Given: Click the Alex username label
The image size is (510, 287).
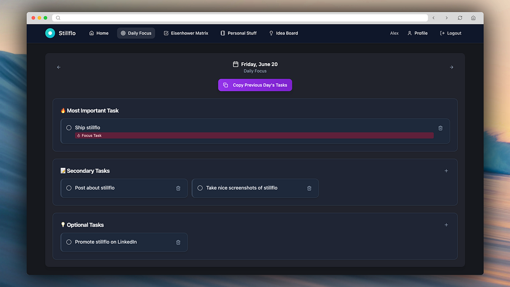Looking at the screenshot, I should coord(394,33).
